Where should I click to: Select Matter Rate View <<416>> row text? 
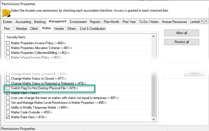pyautogui.click(x=29, y=117)
